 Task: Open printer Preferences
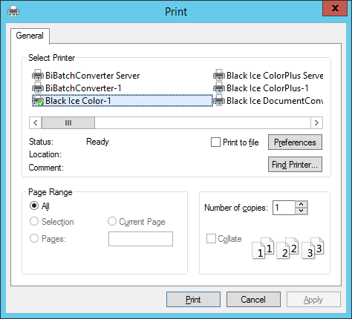tap(295, 142)
